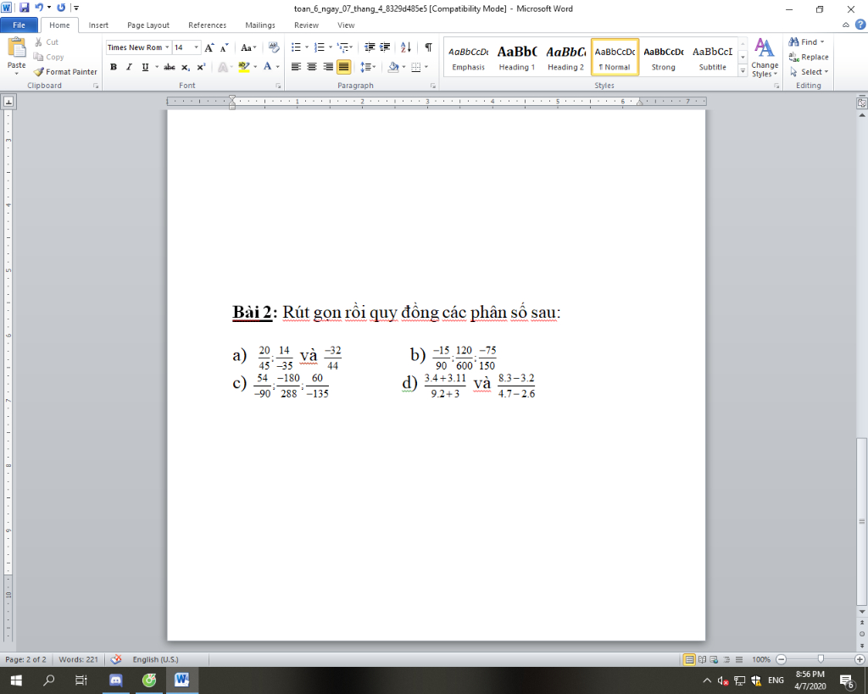
Task: Align text left
Action: click(296, 67)
